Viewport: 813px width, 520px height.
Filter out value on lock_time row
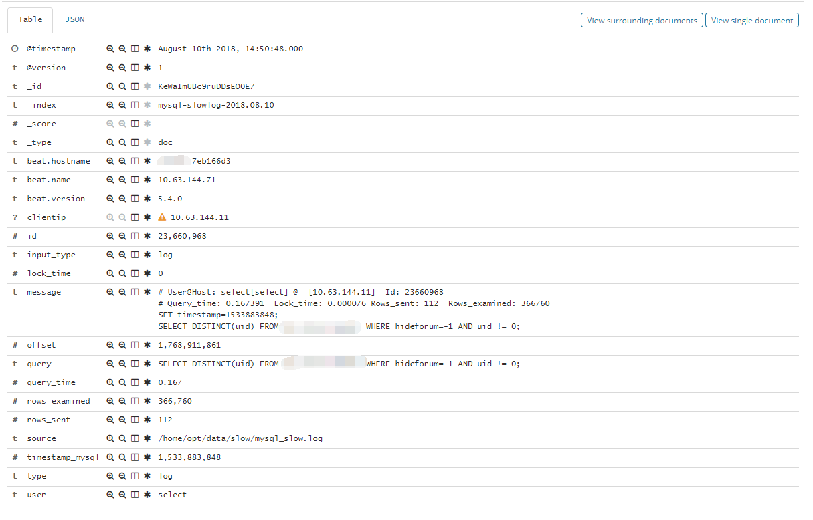click(x=122, y=273)
